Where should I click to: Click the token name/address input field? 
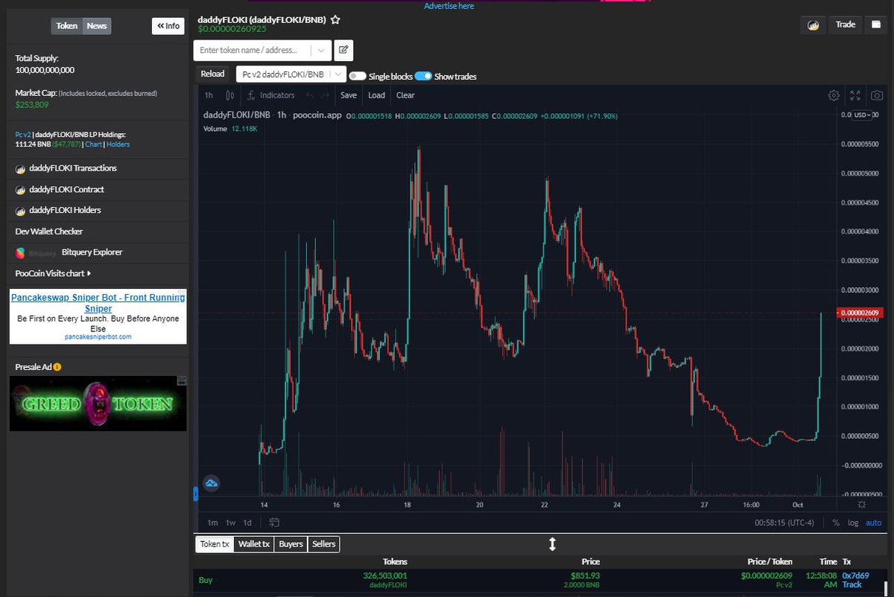click(253, 50)
